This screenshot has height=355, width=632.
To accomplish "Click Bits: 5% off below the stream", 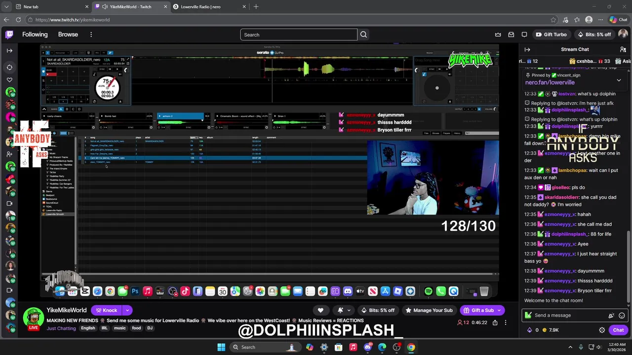I will (378, 310).
